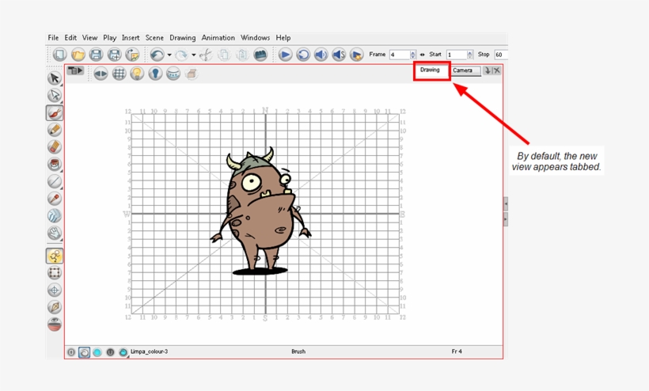The width and height of the screenshot is (649, 391).
Task: Click the Save As icon
Action: 114,55
